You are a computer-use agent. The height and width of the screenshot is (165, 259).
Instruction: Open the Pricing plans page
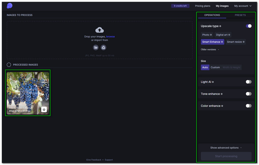tap(202, 6)
